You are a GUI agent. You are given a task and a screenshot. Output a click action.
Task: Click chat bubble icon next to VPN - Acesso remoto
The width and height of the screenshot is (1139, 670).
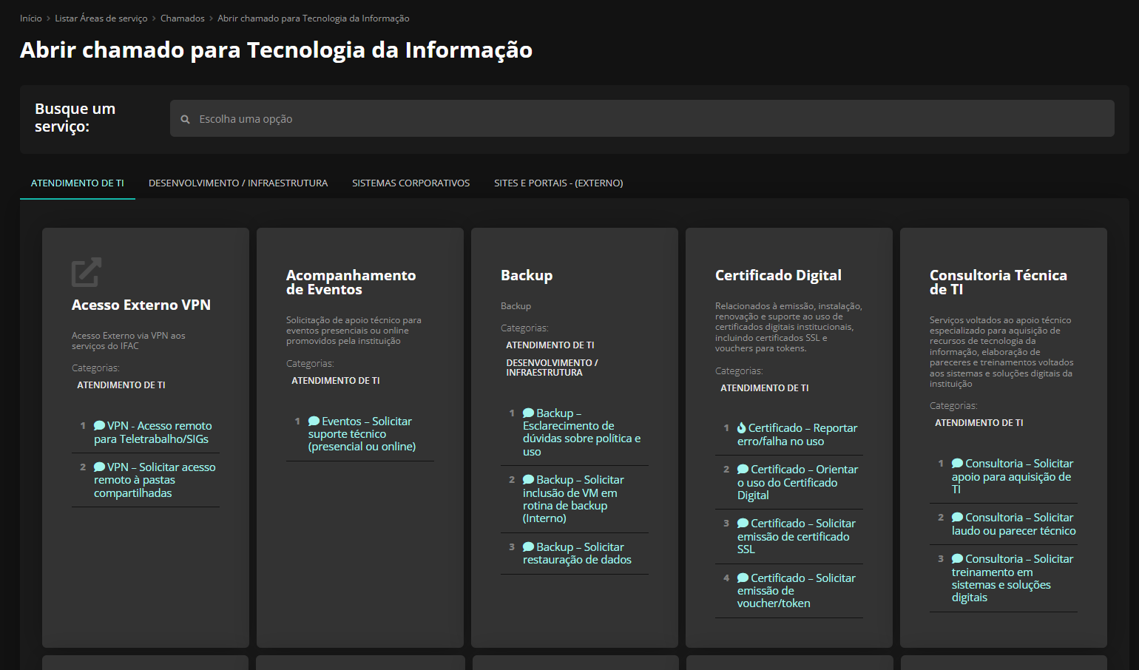(99, 426)
